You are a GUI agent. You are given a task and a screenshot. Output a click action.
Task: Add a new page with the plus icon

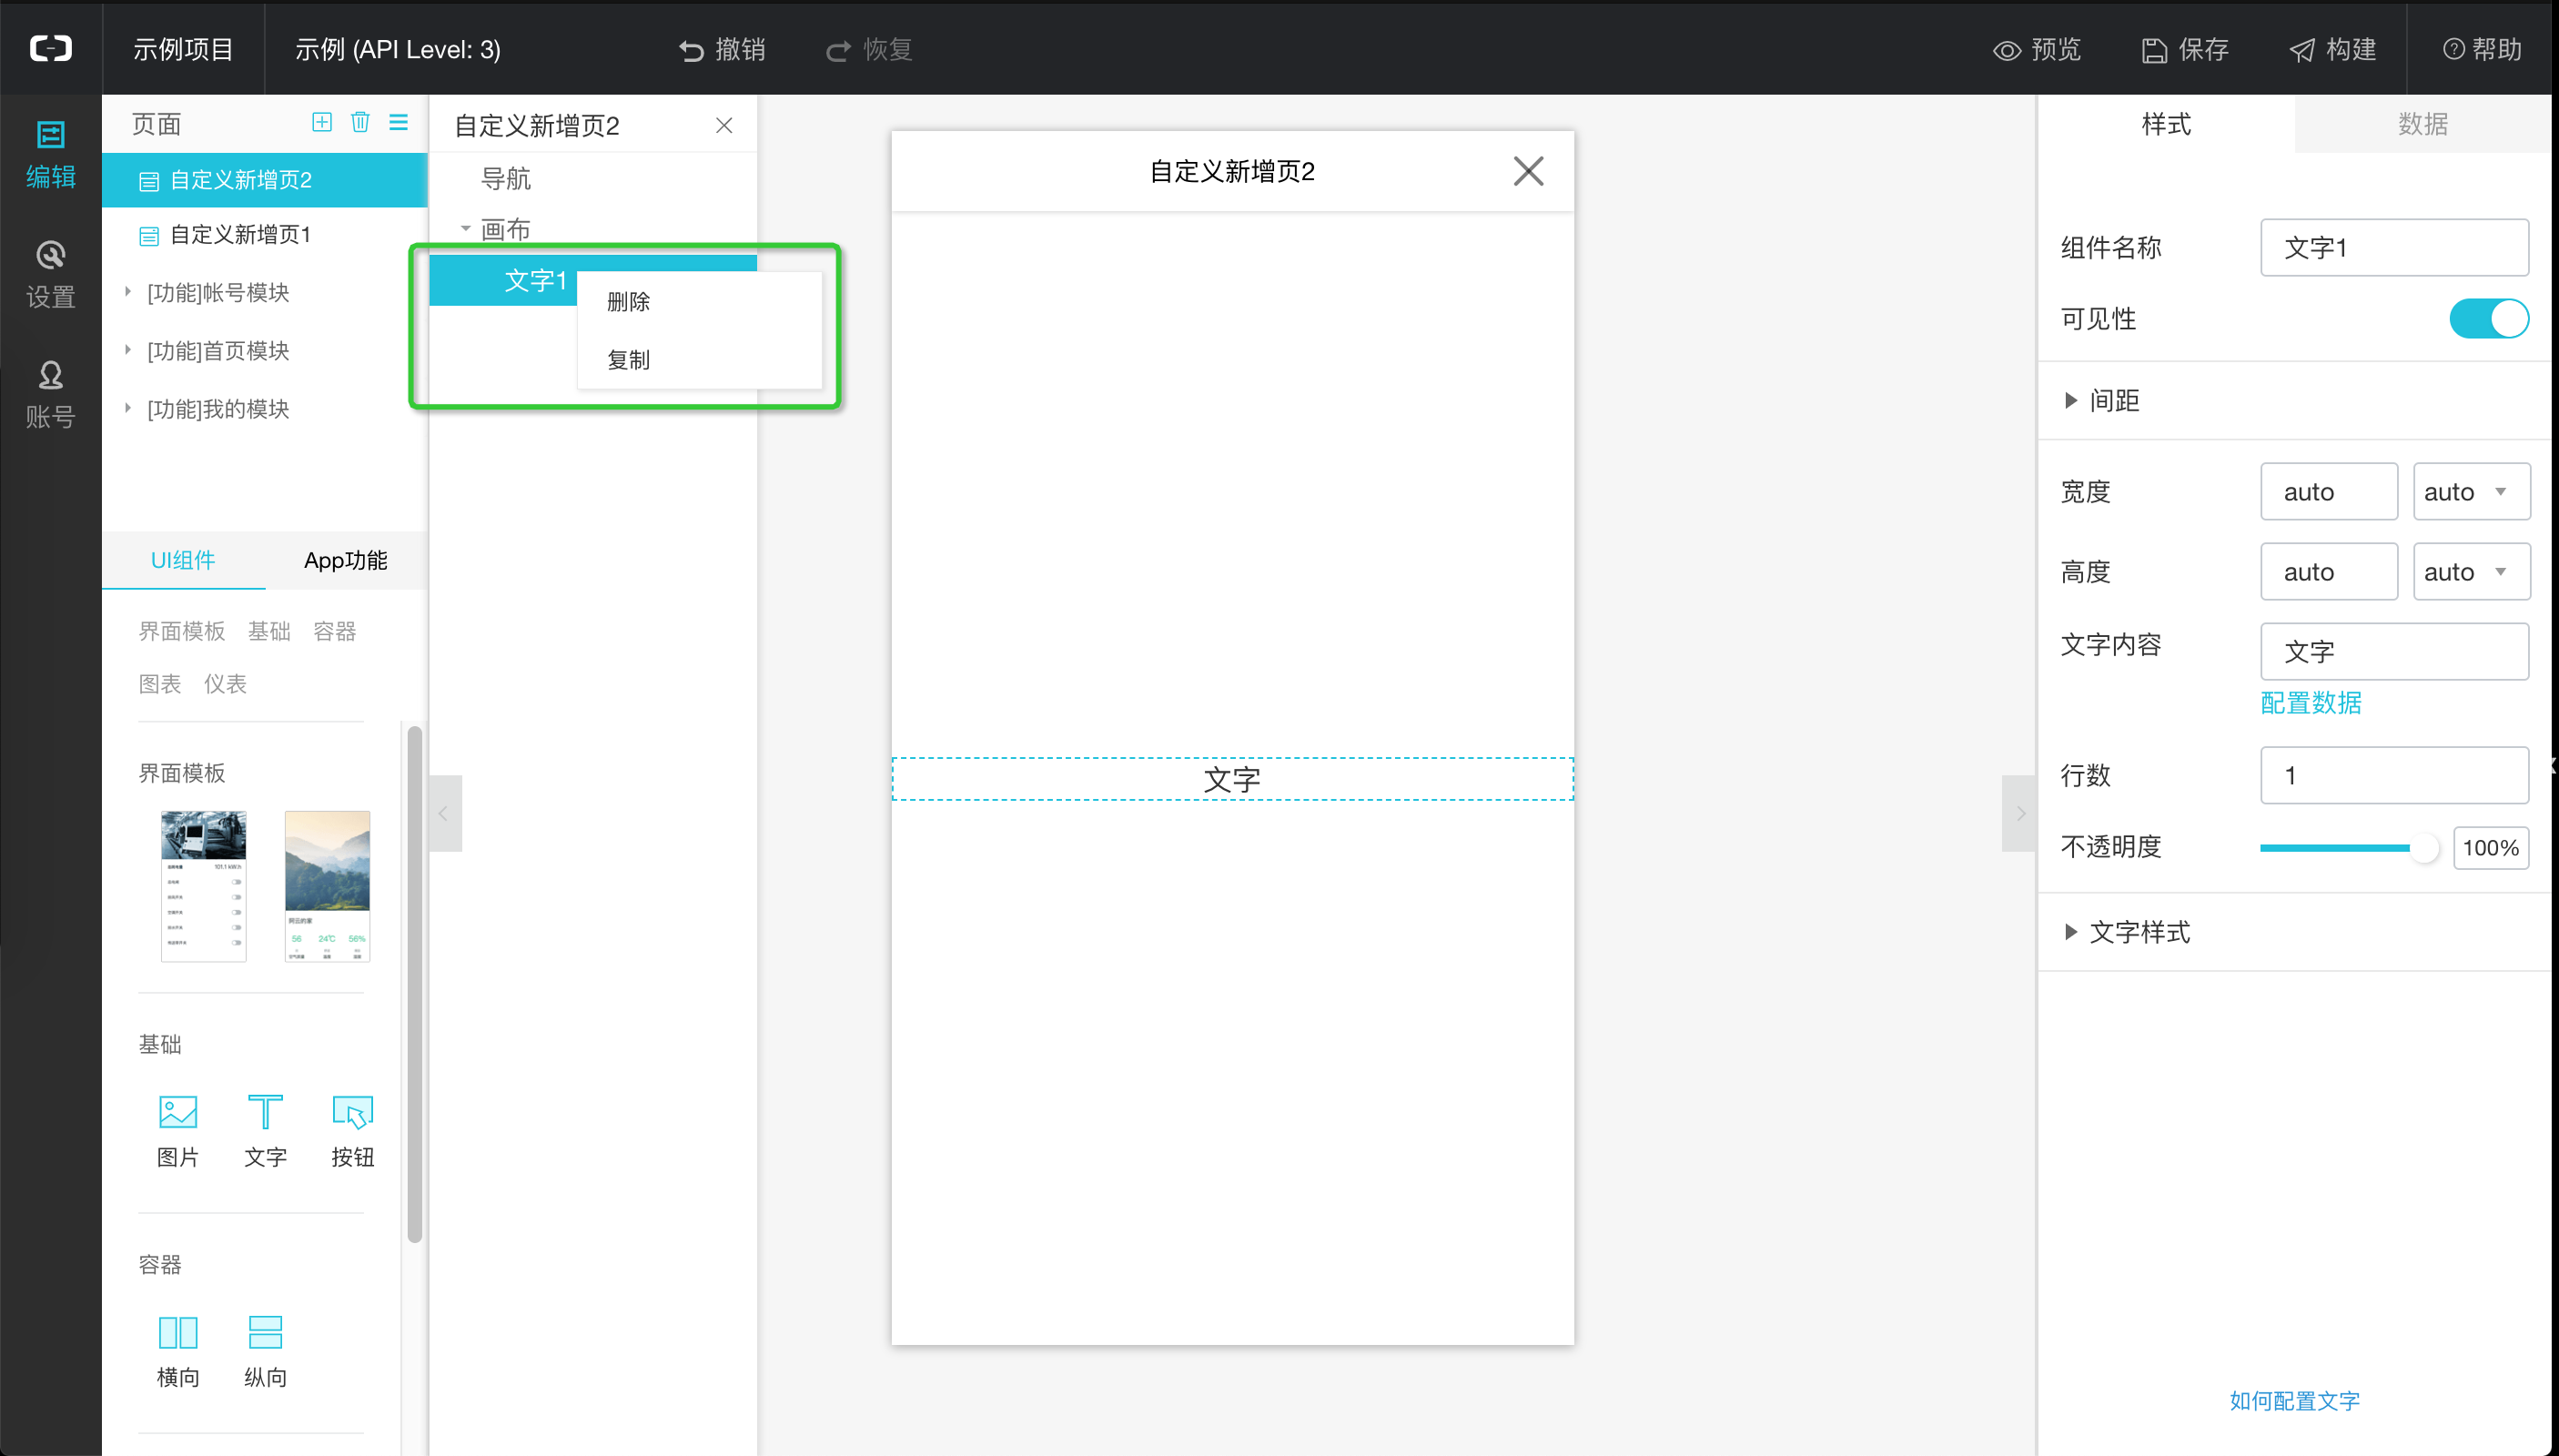pyautogui.click(x=322, y=122)
